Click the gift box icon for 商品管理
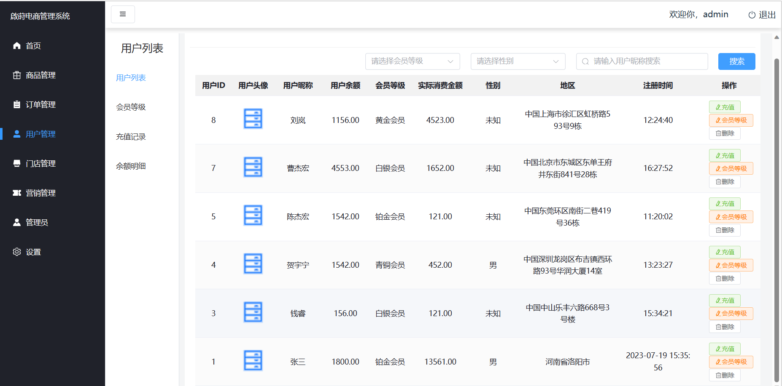The height and width of the screenshot is (386, 782). click(17, 75)
